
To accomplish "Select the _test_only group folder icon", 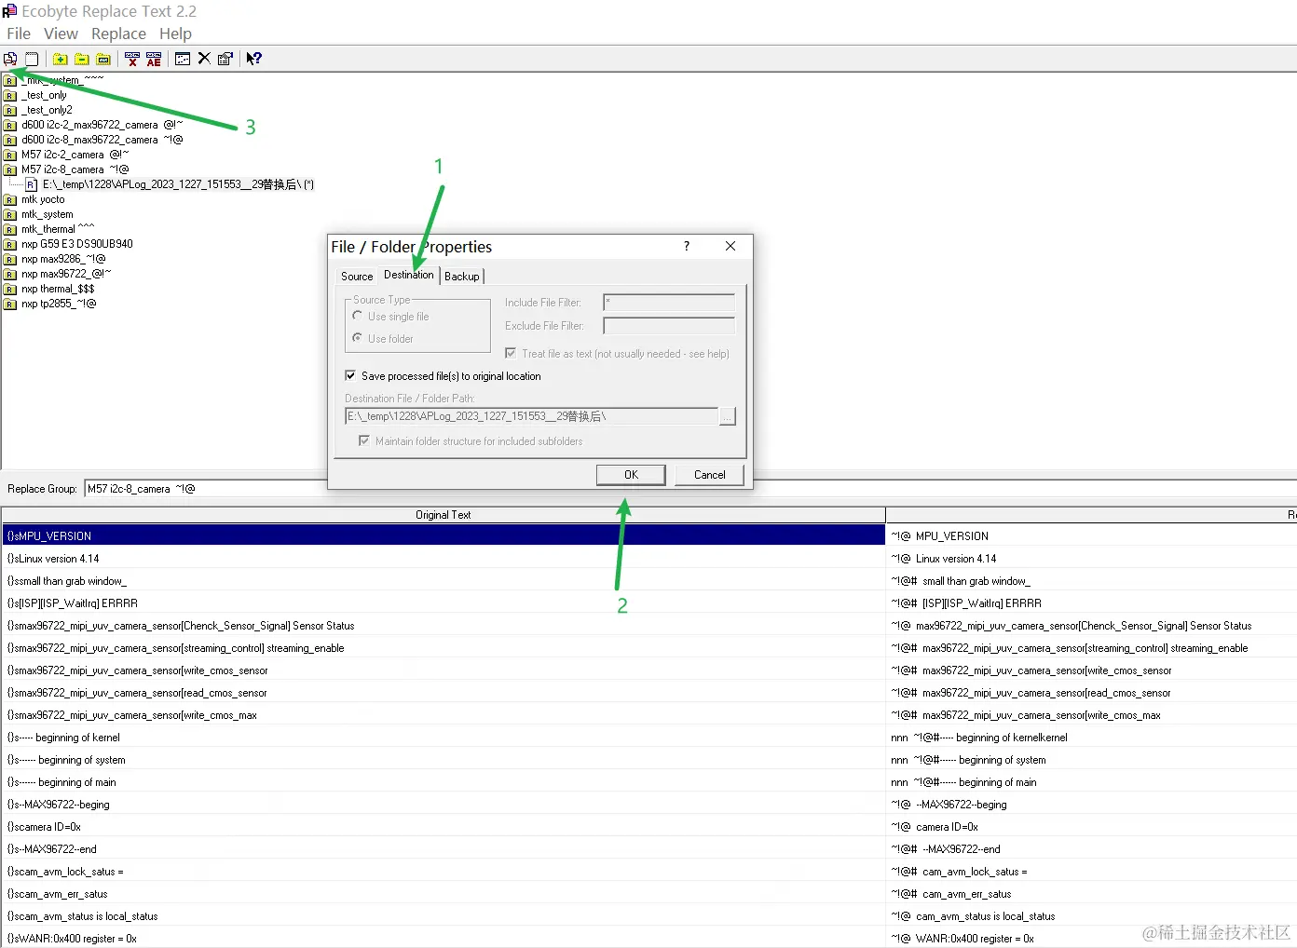I will (x=10, y=95).
